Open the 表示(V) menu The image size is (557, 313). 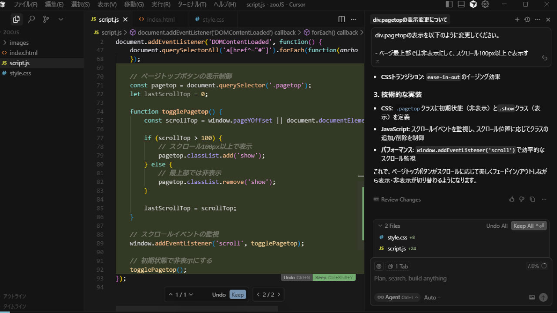click(107, 4)
